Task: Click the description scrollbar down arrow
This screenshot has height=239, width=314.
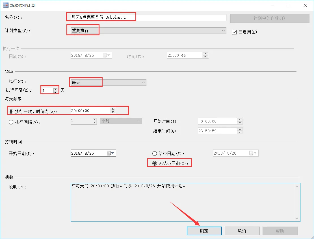Action: pos(297,218)
